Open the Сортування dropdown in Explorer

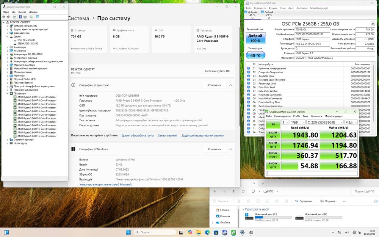click(x=305, y=201)
